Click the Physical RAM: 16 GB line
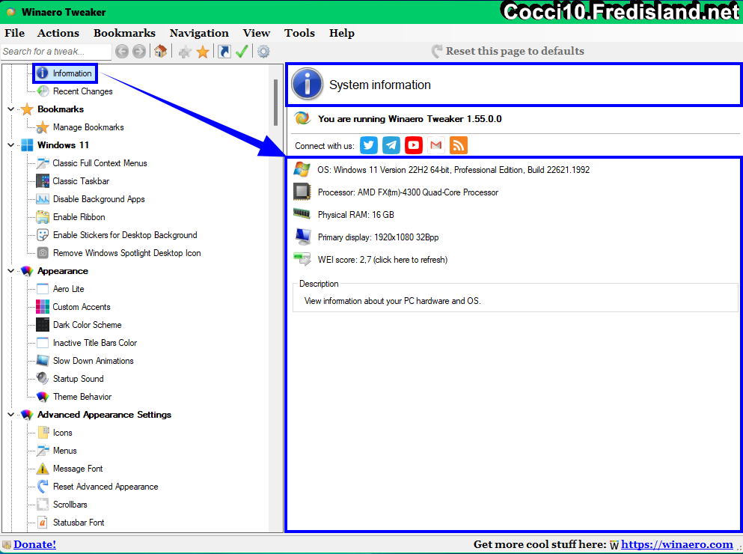Screen dimensions: 743x554 tap(356, 215)
